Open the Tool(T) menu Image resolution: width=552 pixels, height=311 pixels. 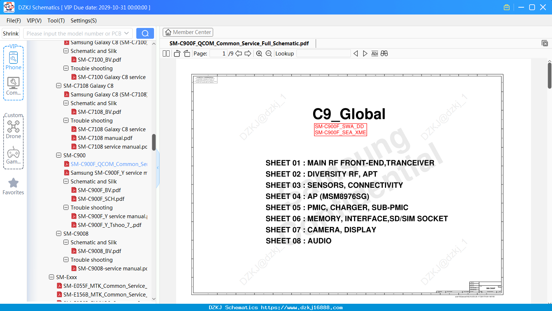(56, 21)
